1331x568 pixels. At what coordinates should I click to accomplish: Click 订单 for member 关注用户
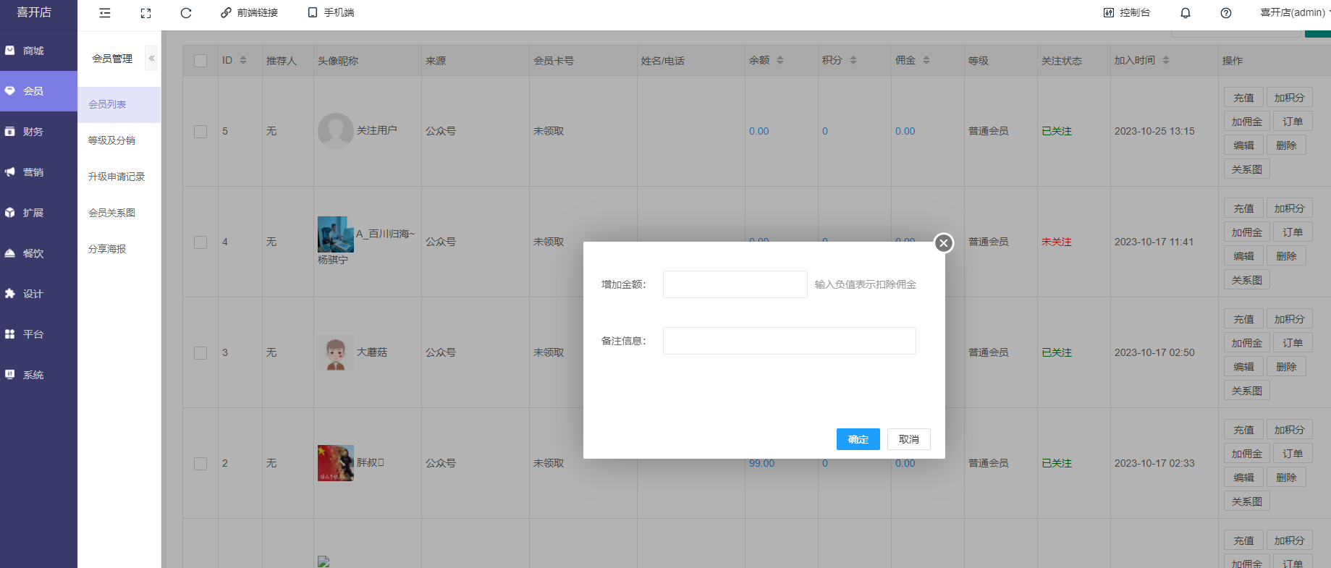tap(1293, 122)
